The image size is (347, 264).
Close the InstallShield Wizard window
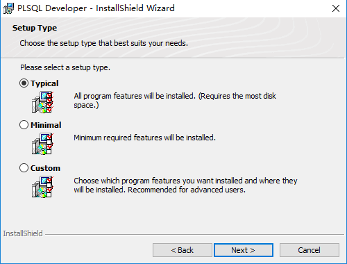pos(336,8)
